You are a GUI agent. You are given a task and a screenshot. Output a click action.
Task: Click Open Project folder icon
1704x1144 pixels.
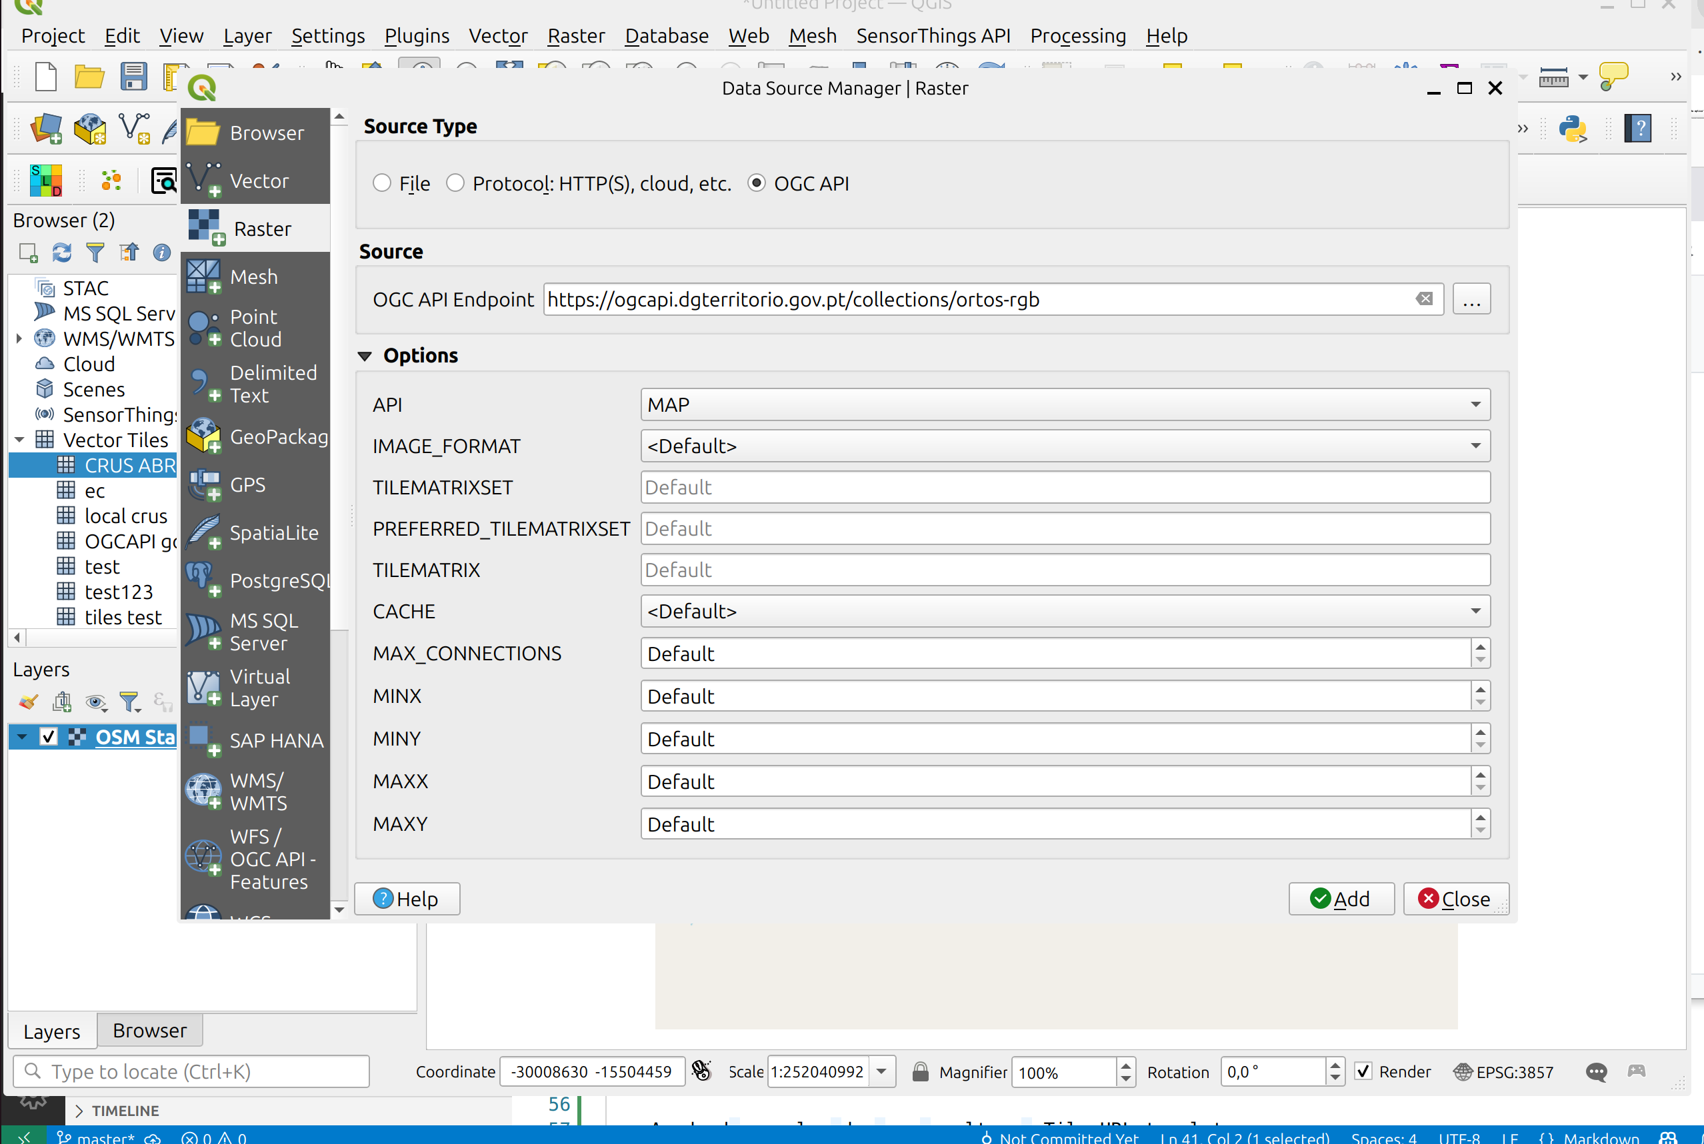click(x=89, y=77)
